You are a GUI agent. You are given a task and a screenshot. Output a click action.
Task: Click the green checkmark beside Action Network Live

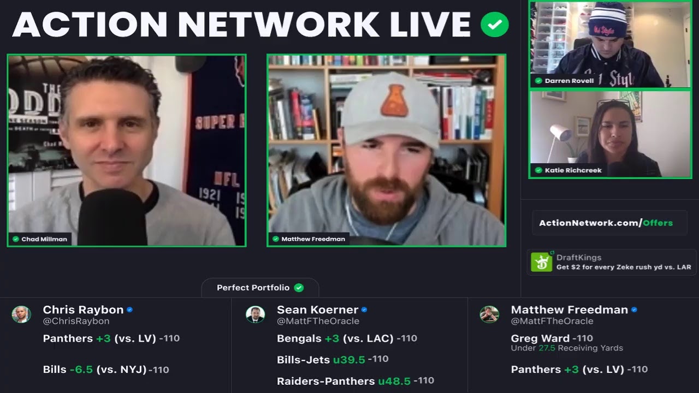tap(495, 25)
